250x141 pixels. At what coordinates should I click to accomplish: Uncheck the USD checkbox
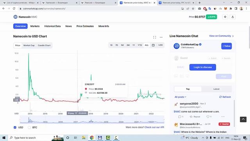(x=15, y=127)
